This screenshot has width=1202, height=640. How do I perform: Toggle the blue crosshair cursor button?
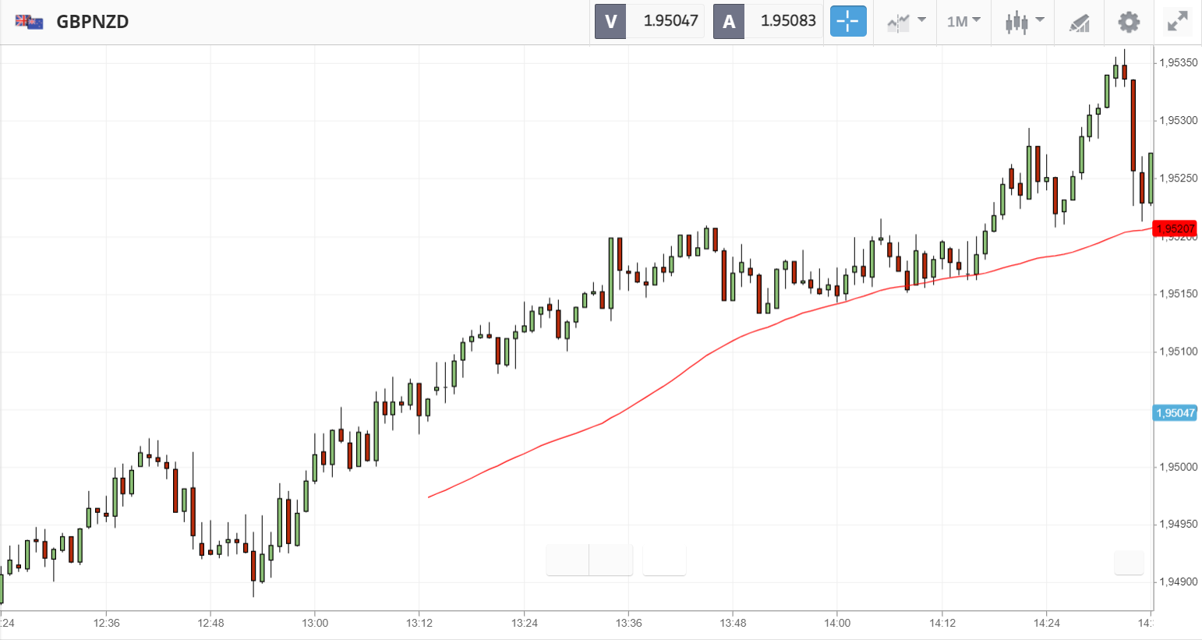coord(848,21)
